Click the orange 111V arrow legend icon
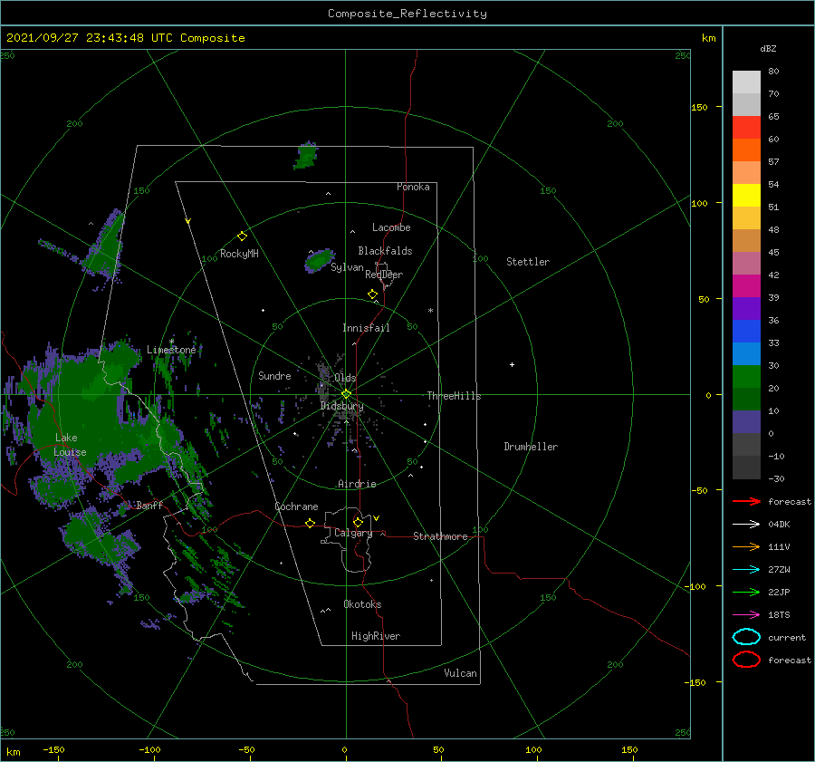815x762 pixels. (746, 546)
